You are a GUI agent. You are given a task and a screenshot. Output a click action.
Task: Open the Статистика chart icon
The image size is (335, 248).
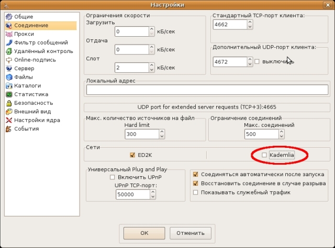pyautogui.click(x=9, y=94)
